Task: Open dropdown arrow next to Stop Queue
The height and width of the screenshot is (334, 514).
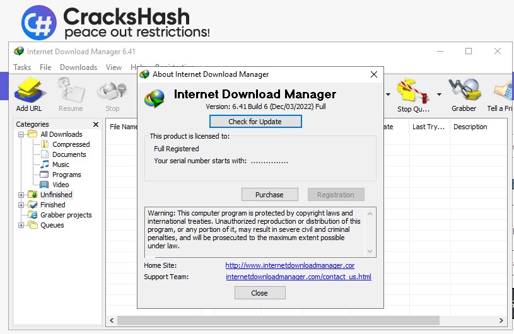Action: [439, 95]
